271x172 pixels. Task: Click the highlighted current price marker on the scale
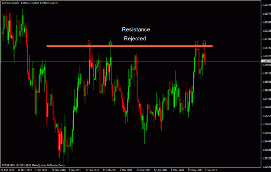tap(266, 61)
